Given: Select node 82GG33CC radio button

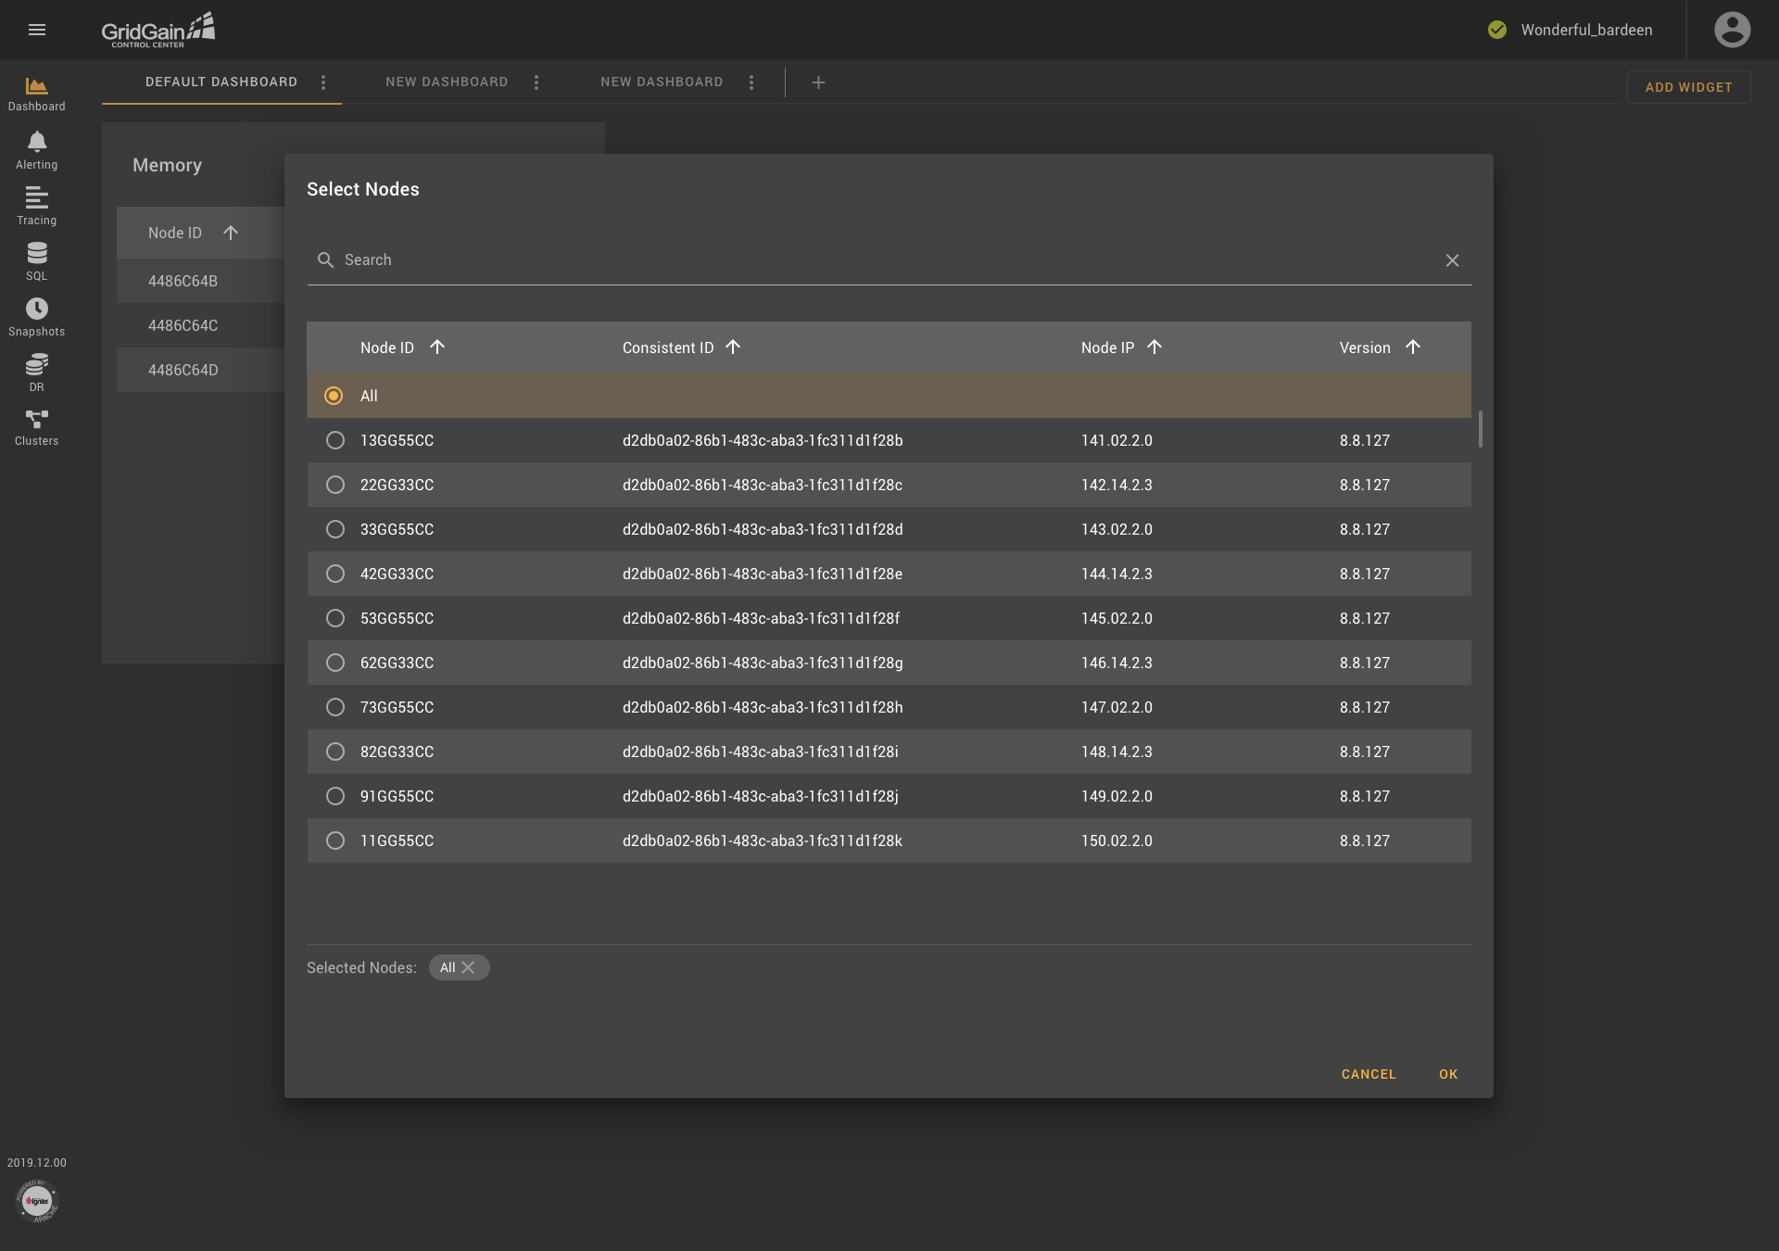Looking at the screenshot, I should pos(335,752).
